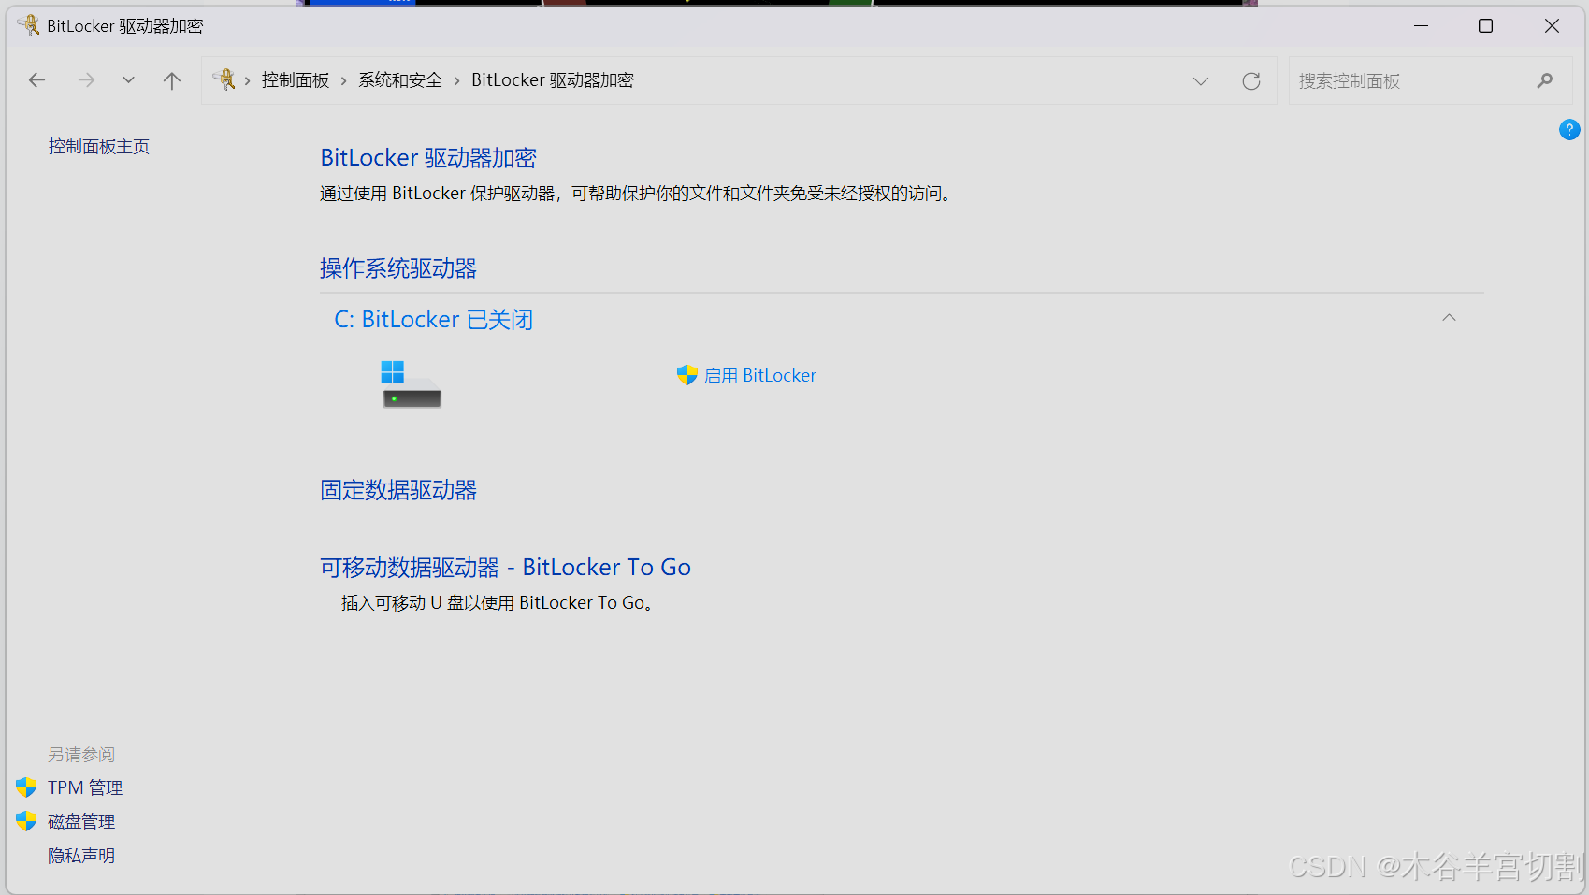This screenshot has height=895, width=1589.
Task: Select BitLocker 驱动器加密 breadcrumb in address bar
Action: point(553,80)
